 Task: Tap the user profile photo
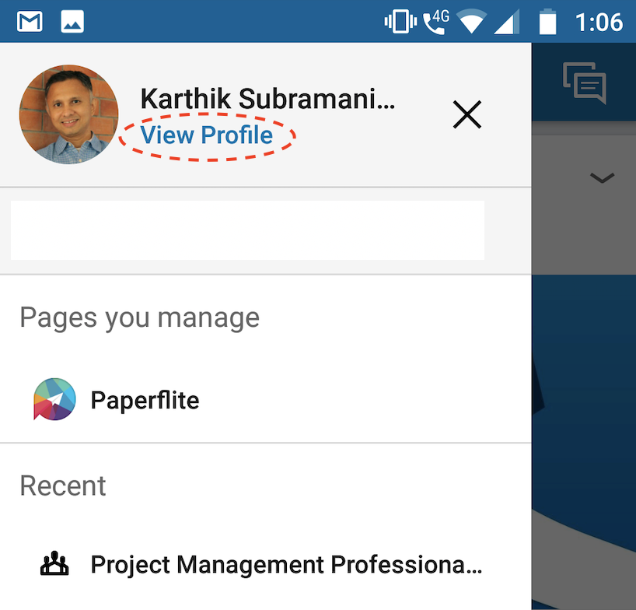click(x=68, y=114)
